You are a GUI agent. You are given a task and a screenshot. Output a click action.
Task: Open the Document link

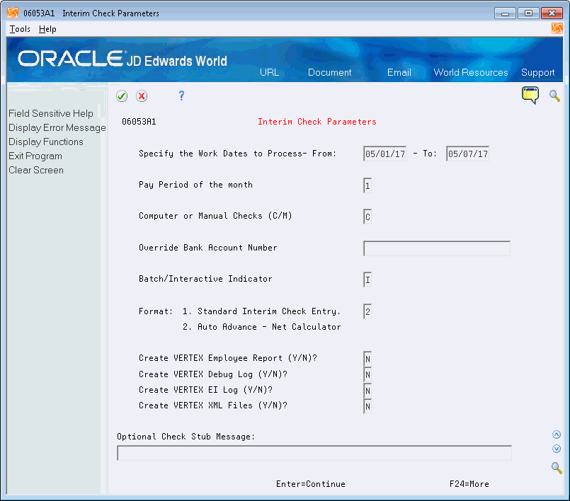[329, 72]
